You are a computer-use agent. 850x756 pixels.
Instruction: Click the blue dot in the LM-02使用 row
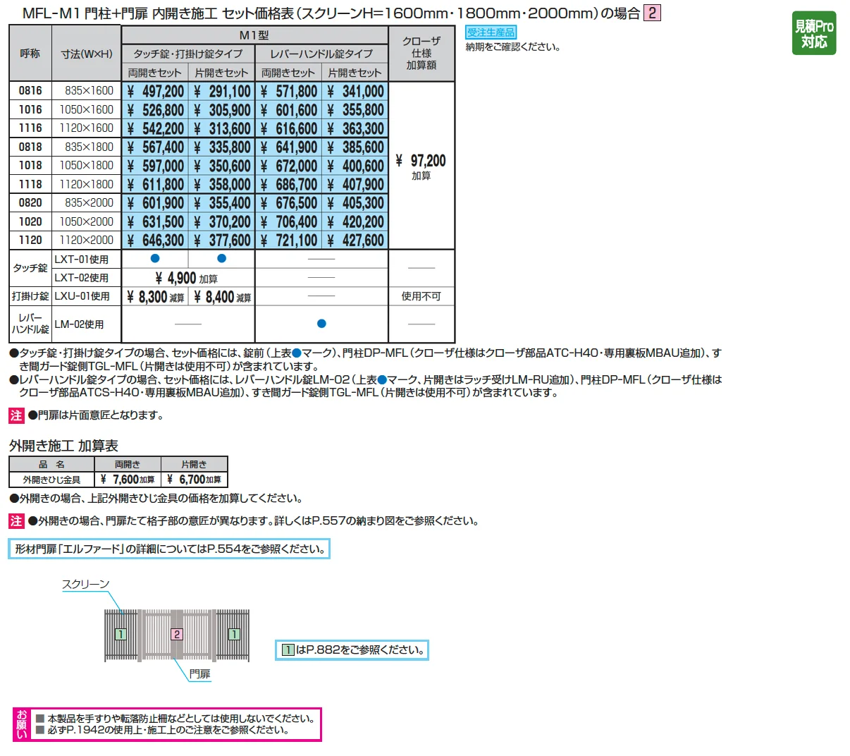[x=321, y=324]
